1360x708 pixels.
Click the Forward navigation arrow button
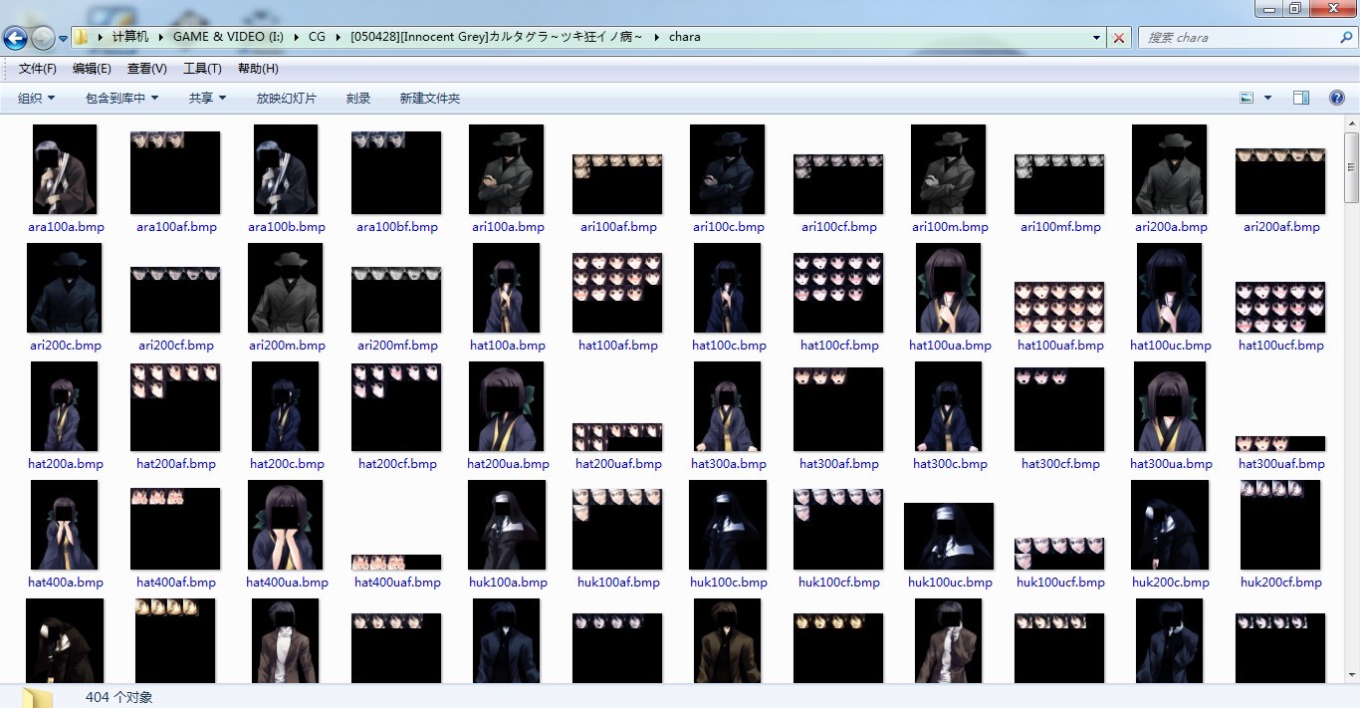tap(43, 38)
